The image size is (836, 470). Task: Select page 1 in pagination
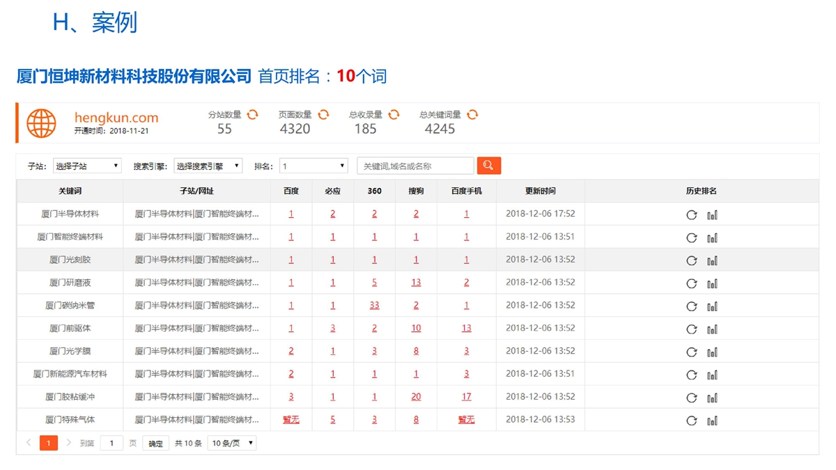click(x=49, y=443)
